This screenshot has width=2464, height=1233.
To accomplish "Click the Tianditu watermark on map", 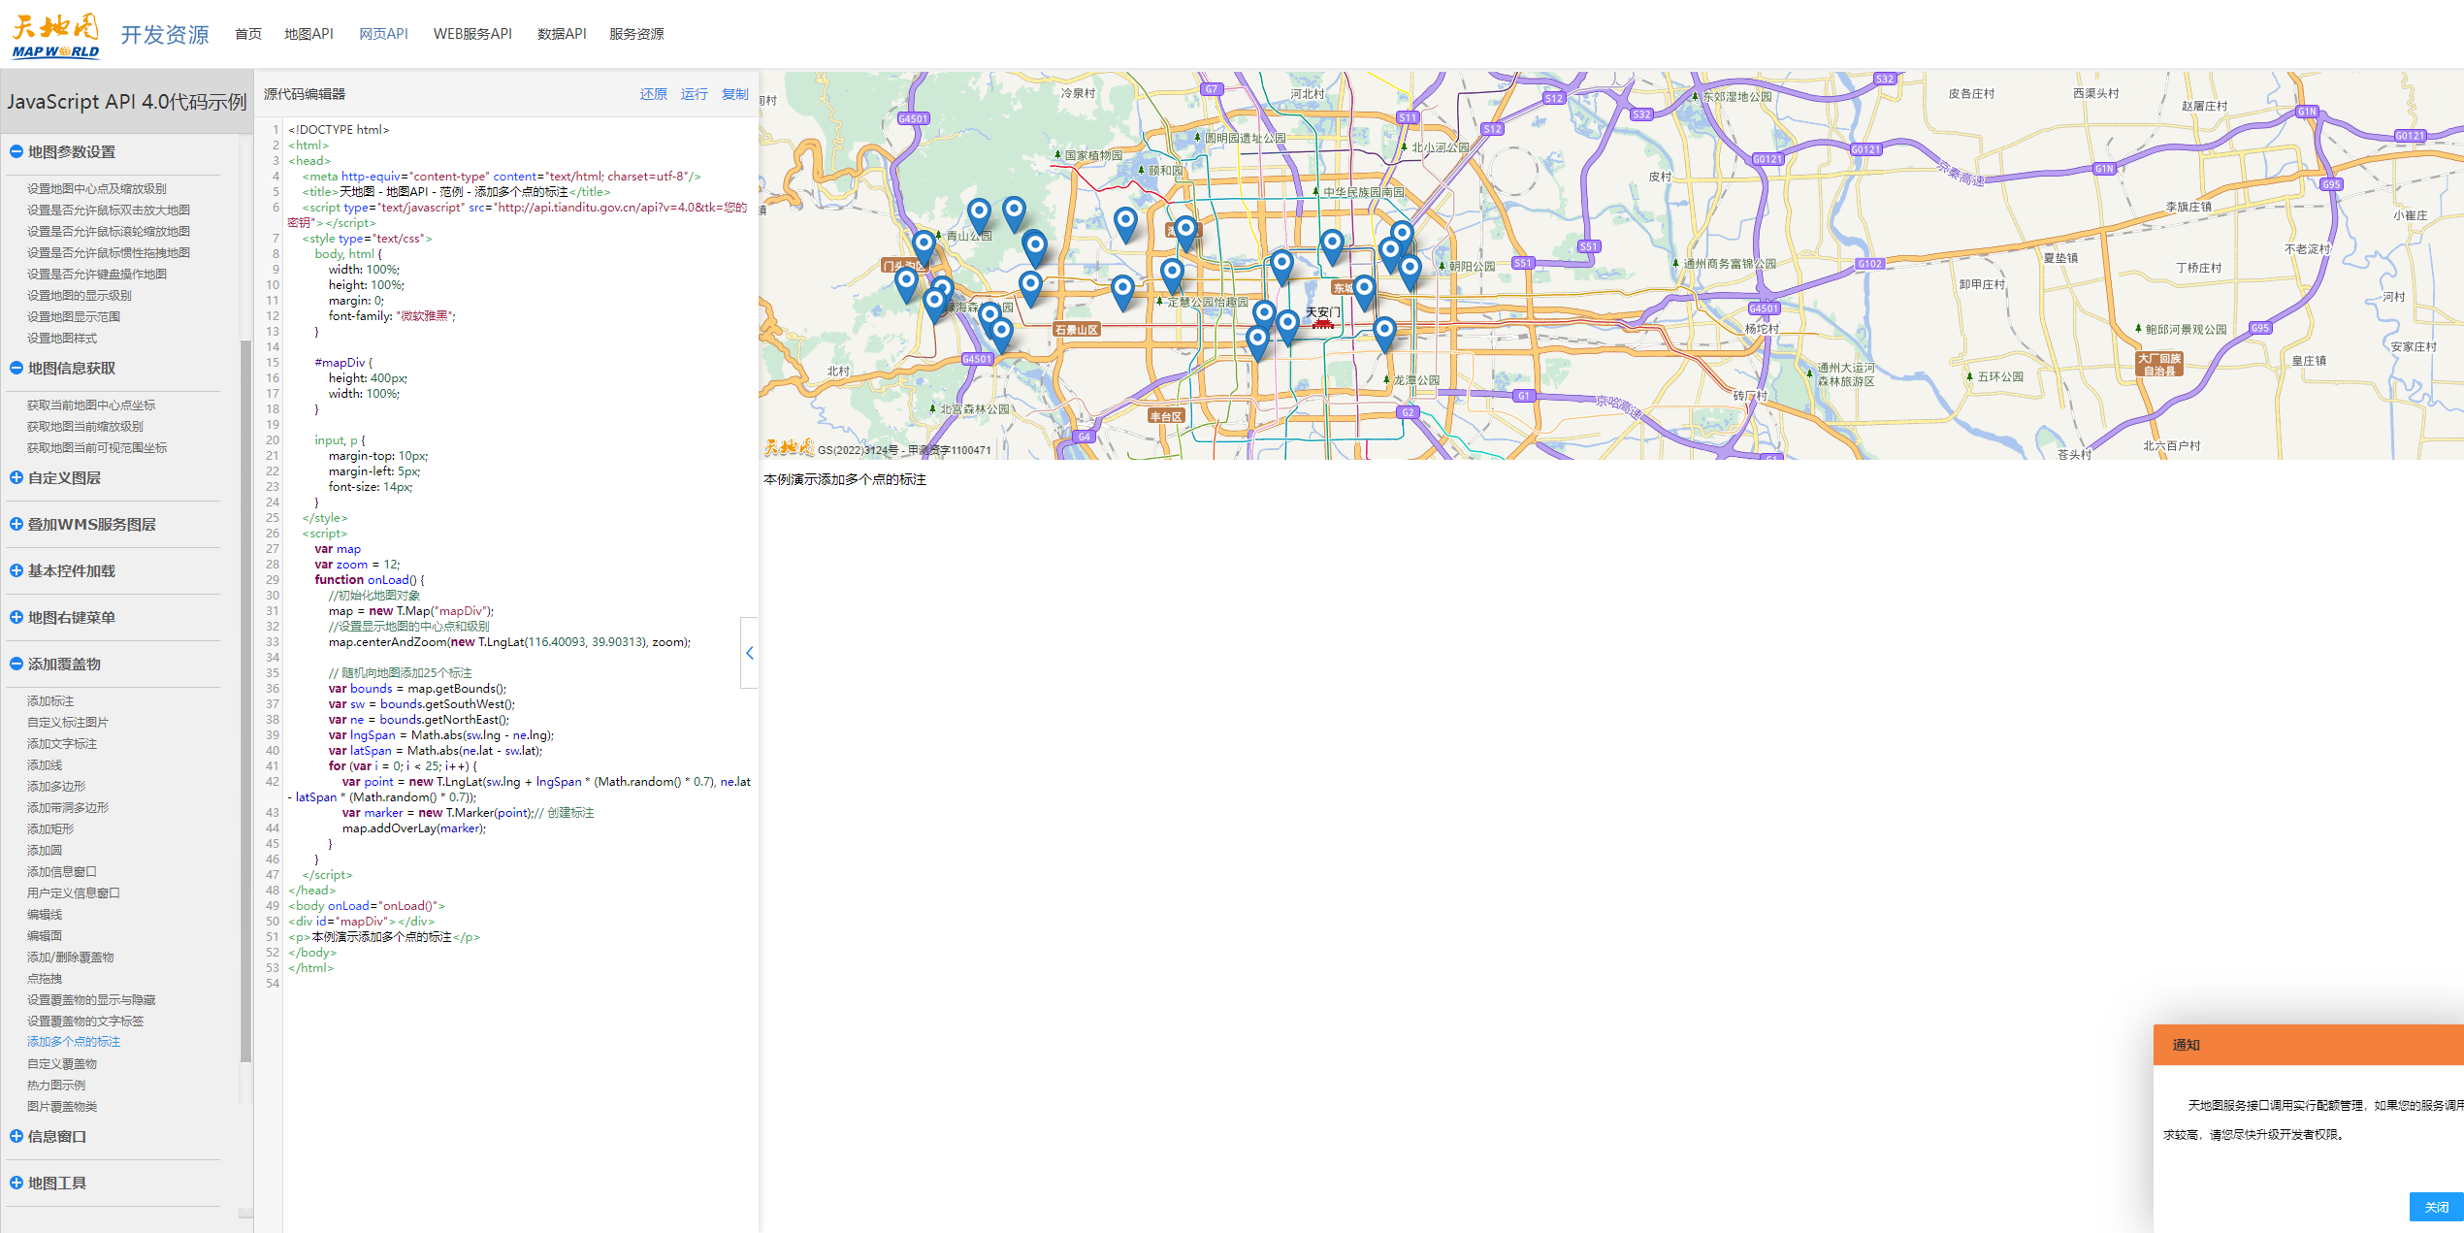I will 789,447.
